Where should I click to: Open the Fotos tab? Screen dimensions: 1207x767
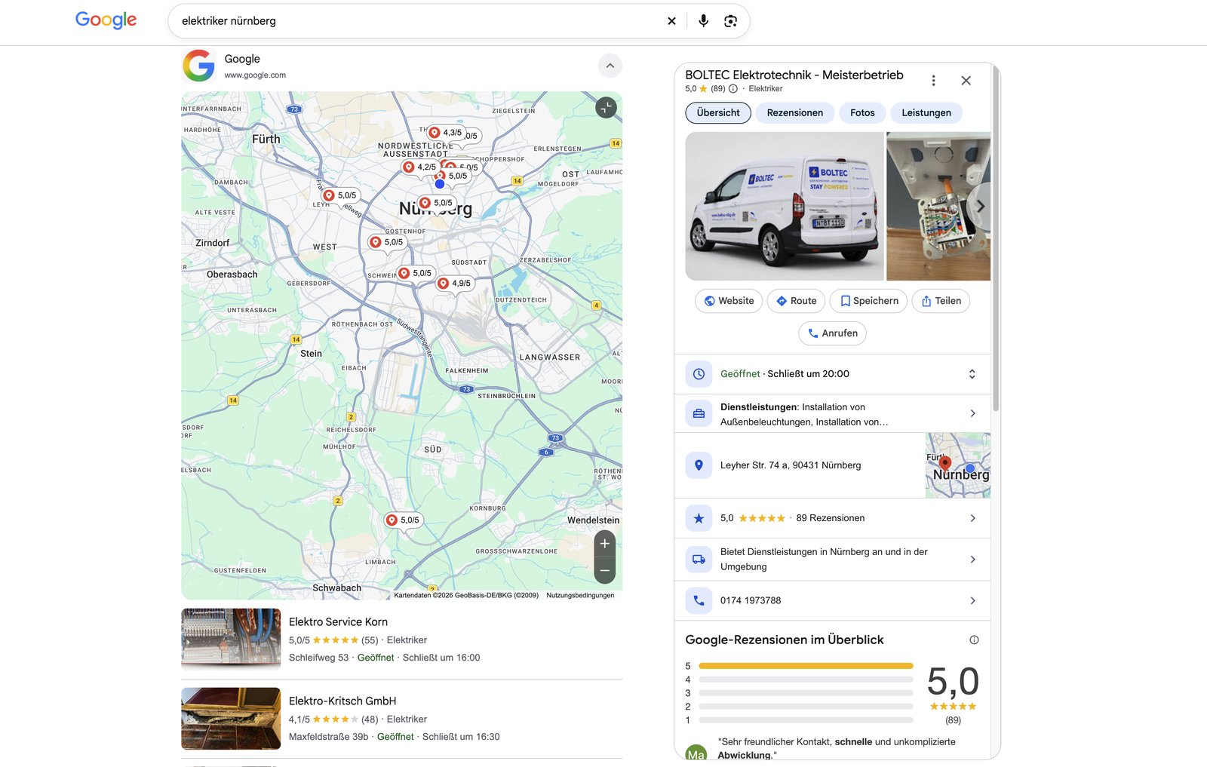coord(862,113)
